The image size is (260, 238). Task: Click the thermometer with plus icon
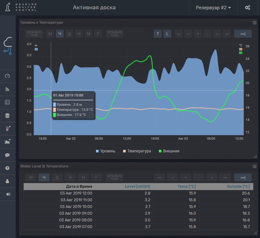pos(8,129)
